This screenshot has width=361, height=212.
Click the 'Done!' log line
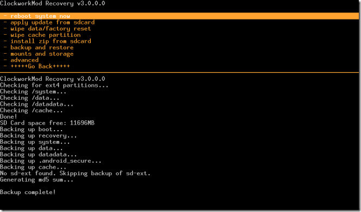[x=9, y=117]
